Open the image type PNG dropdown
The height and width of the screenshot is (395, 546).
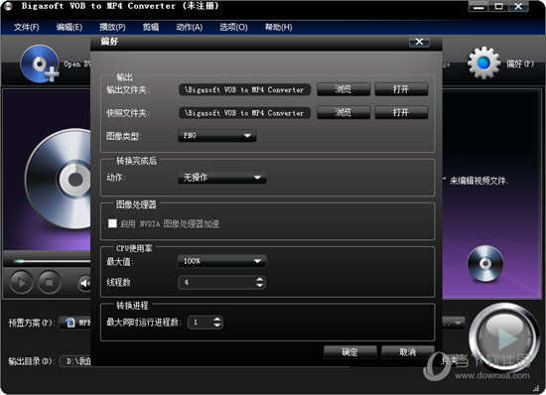217,135
